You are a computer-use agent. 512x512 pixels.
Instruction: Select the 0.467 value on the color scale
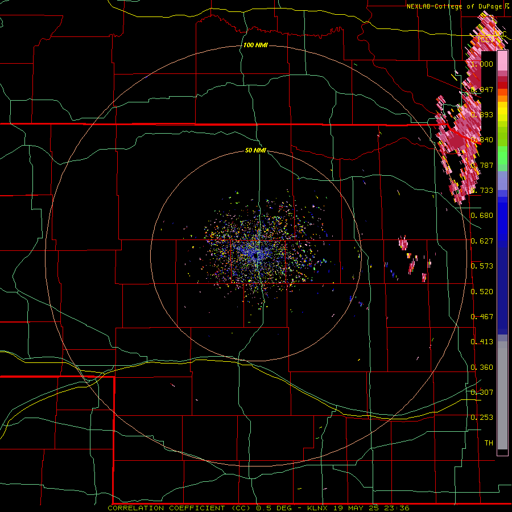(x=482, y=317)
